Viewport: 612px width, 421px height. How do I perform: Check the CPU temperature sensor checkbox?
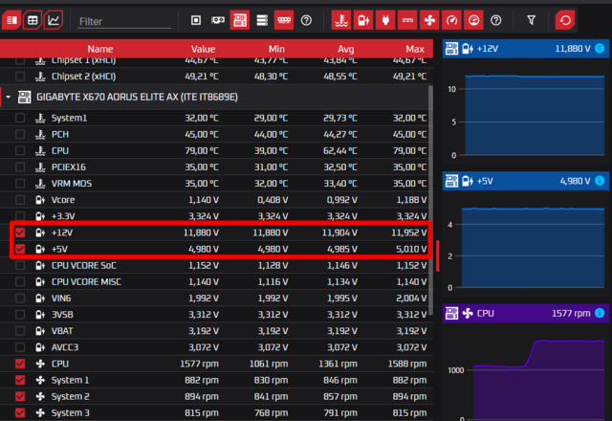(x=20, y=150)
